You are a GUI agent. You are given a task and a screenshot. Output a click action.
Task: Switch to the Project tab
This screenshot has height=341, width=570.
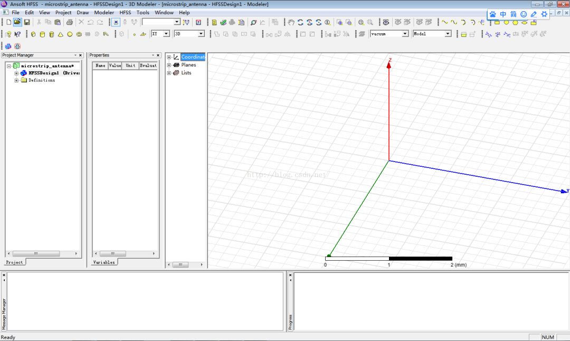tap(15, 262)
